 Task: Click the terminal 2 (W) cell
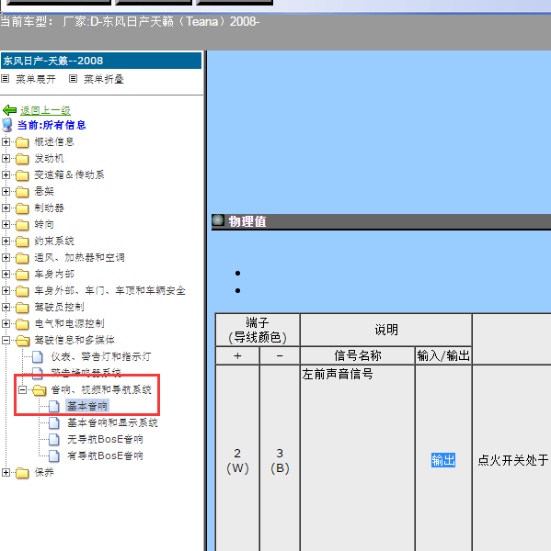click(237, 458)
